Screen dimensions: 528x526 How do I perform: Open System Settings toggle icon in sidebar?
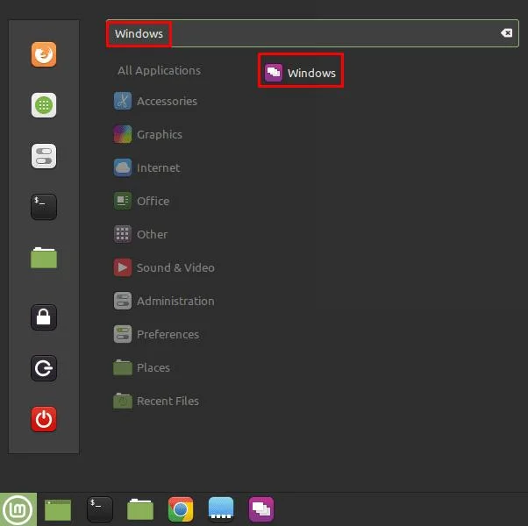(44, 156)
